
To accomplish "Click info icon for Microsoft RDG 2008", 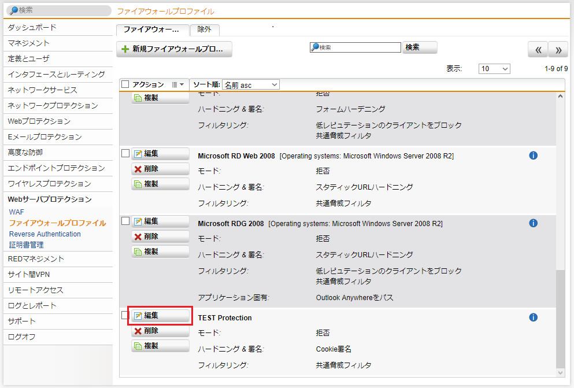I will [x=534, y=223].
